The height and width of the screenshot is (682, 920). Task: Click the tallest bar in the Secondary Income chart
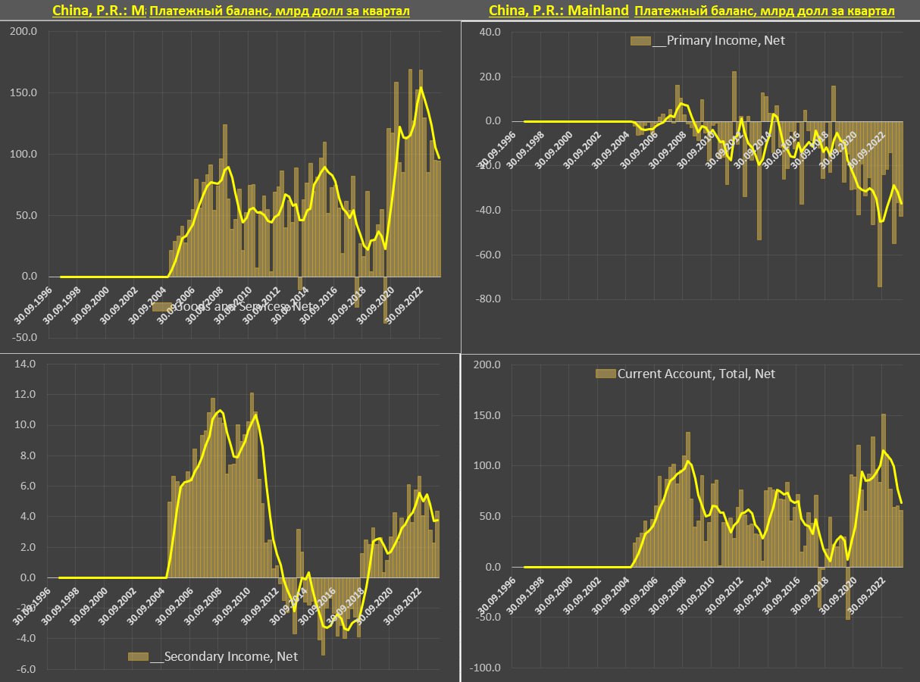[252, 485]
